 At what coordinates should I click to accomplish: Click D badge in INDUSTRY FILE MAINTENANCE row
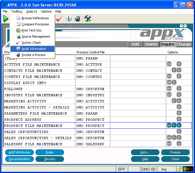179,95
